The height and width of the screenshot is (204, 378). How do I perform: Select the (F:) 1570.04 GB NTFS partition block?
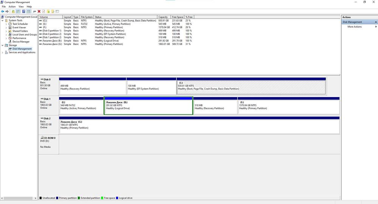(288, 105)
